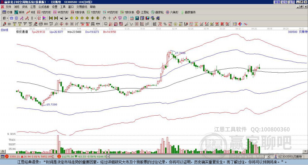The width and height of the screenshot is (308, 165).
Task: Open the 文件 menu
Action: coord(8,7)
